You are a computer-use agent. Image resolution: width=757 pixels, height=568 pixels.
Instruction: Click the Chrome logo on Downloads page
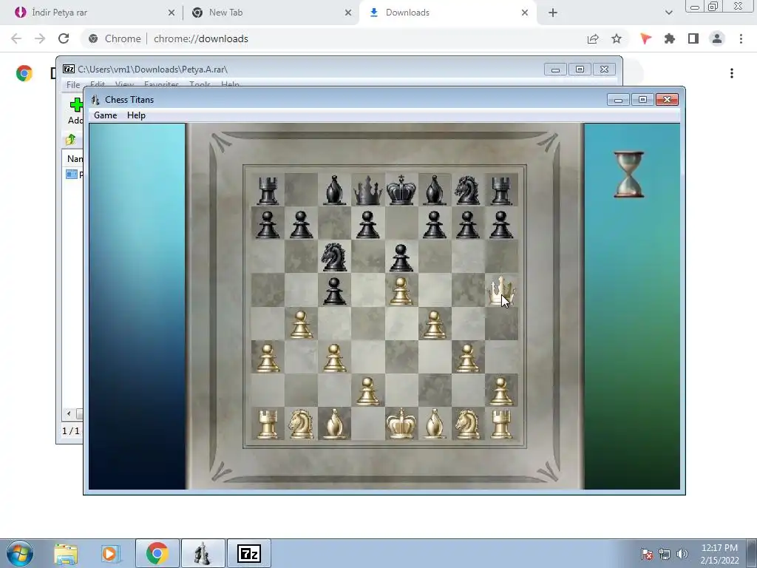24,73
